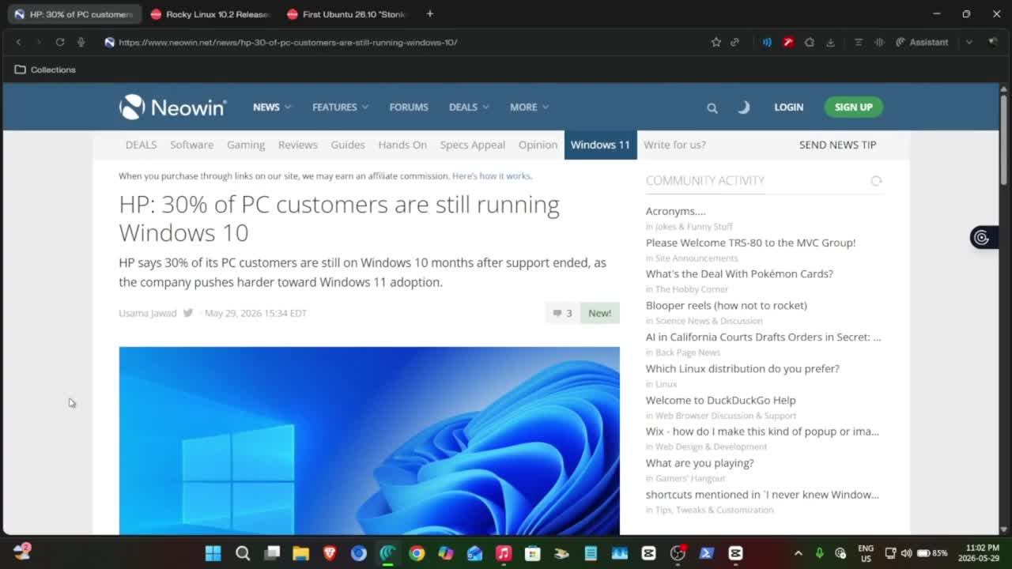This screenshot has width=1012, height=569.
Task: Click SEND NEWS TIP
Action: (837, 145)
